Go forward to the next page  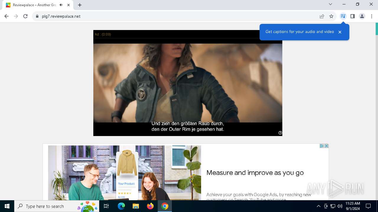16,16
